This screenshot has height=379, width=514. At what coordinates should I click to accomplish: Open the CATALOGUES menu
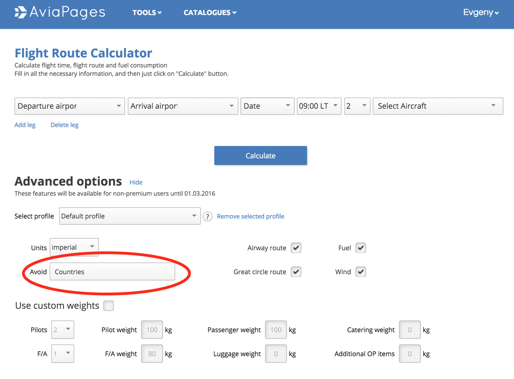(x=210, y=13)
